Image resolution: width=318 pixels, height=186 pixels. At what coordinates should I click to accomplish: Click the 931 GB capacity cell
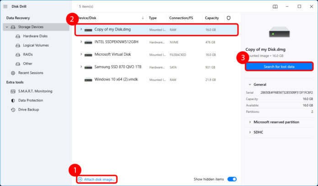pyautogui.click(x=210, y=67)
